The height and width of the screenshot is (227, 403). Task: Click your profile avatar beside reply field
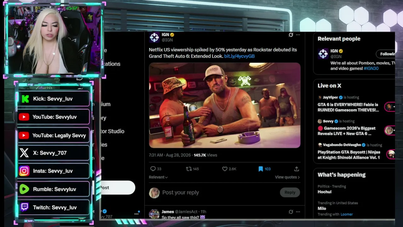[154, 193]
